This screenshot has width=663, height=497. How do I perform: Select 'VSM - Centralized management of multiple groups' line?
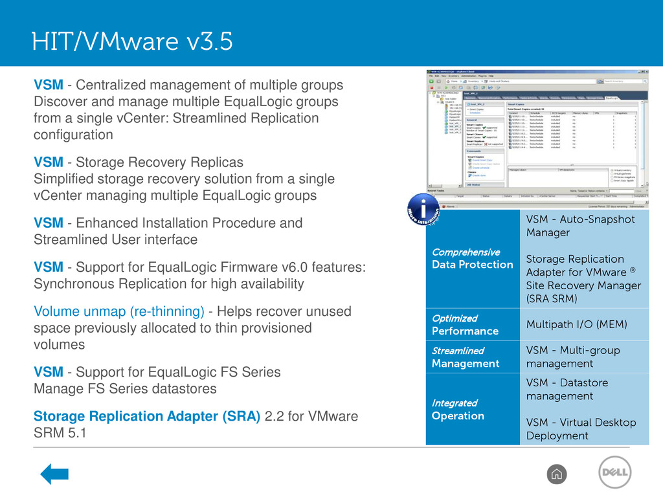[188, 85]
